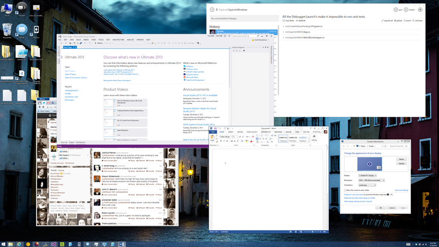This screenshot has width=439, height=247.
Task: Switch to PAGE LAYOUT tab in Word
Action: [x=252, y=132]
